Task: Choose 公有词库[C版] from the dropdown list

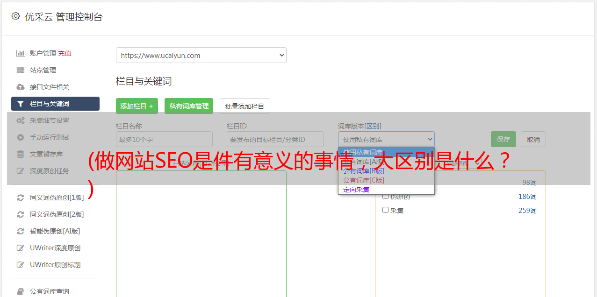Action: pyautogui.click(x=386, y=180)
